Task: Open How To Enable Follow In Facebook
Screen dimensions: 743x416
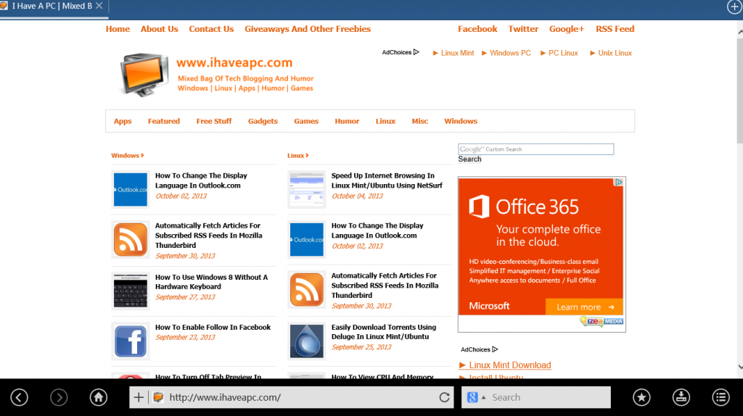Action: click(213, 327)
